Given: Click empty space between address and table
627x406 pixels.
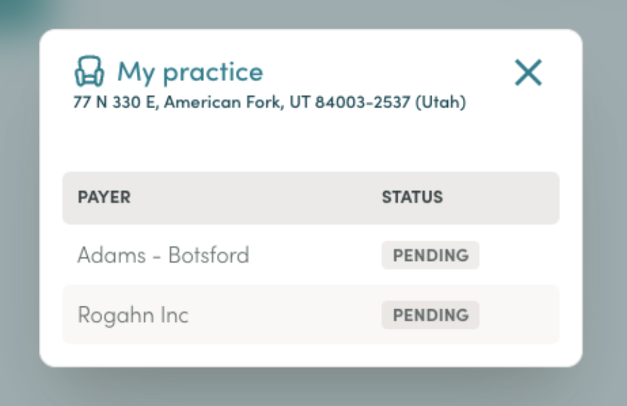Looking at the screenshot, I should pos(311,142).
